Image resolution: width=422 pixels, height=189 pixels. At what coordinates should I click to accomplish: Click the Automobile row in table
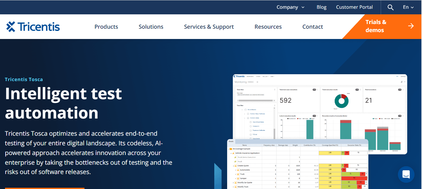tap(298, 170)
